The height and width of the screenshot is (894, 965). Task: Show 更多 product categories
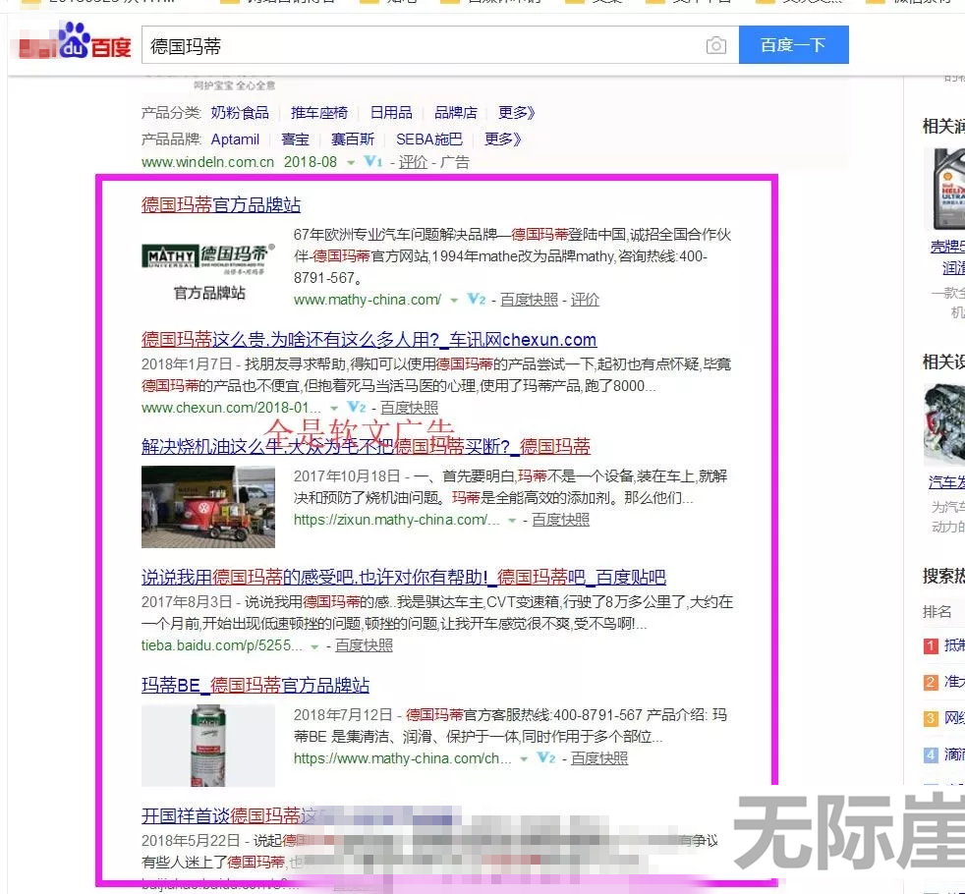point(517,113)
